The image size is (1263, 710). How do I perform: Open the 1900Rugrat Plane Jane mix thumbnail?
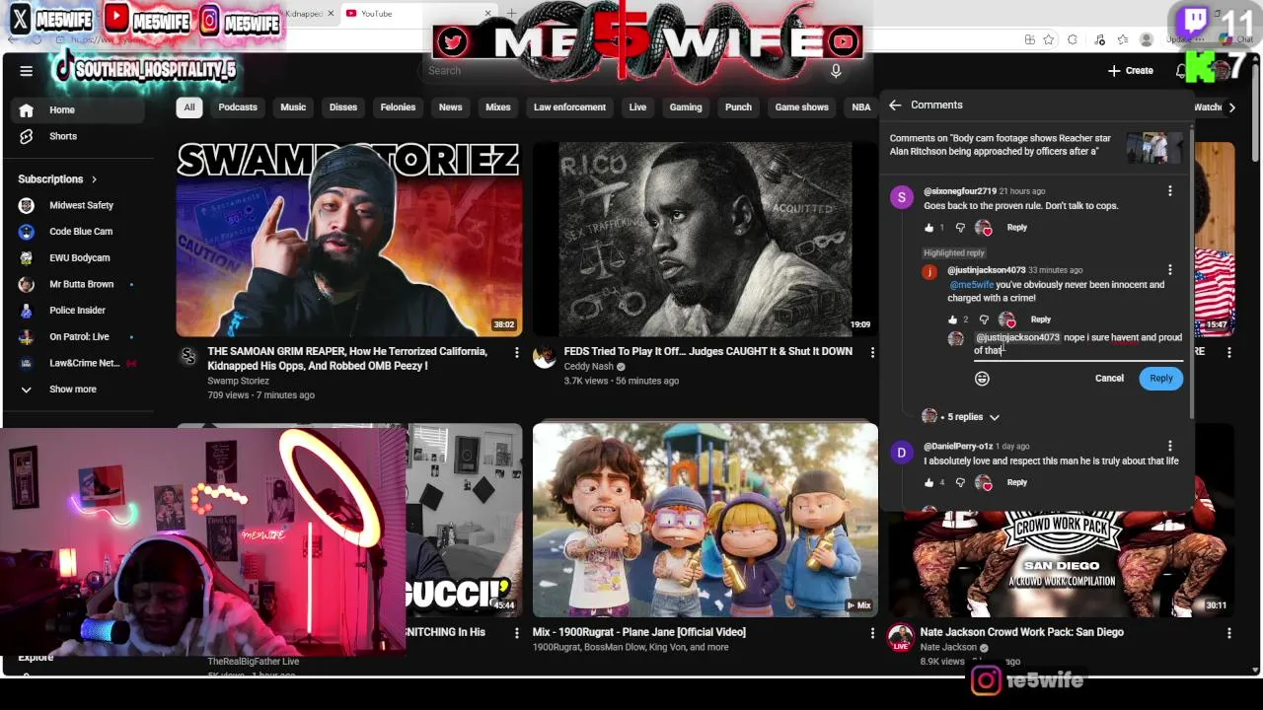click(705, 520)
